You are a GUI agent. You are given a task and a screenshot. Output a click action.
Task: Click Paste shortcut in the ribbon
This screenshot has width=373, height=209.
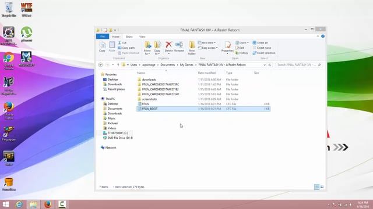coord(128,53)
